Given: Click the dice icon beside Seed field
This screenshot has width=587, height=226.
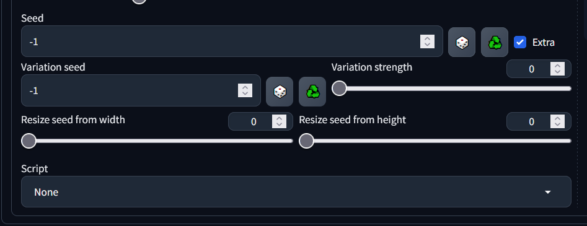Looking at the screenshot, I should point(462,42).
